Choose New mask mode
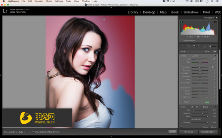This screenshot has width=222, height=138. coord(207,51)
